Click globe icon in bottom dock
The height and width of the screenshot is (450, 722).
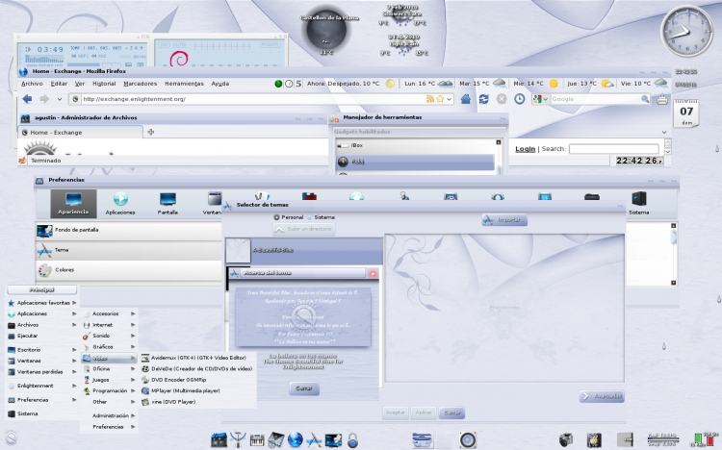coord(296,439)
